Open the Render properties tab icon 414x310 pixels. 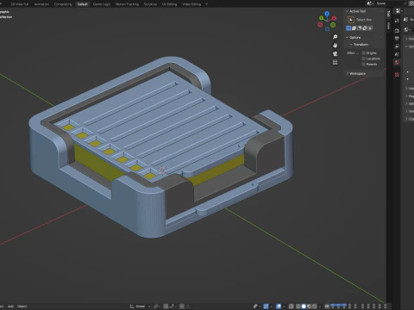click(x=397, y=30)
